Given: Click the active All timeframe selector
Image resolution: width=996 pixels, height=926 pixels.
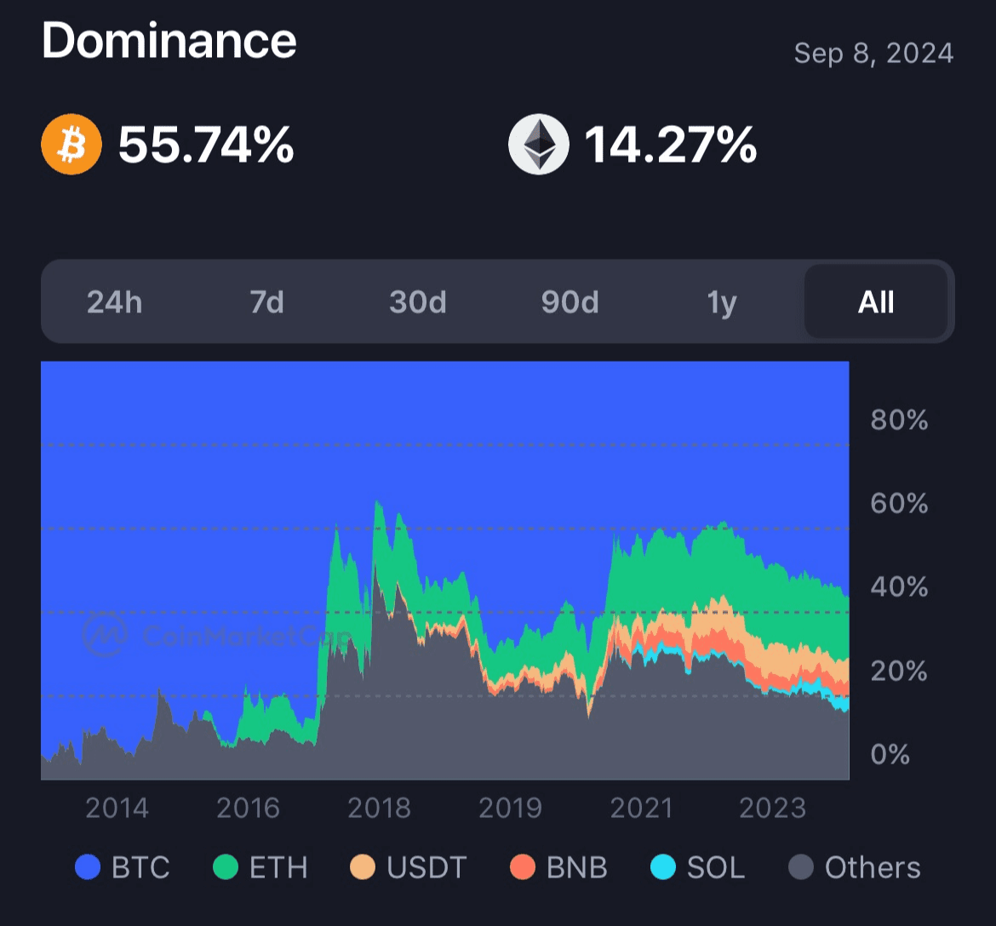Looking at the screenshot, I should [876, 302].
